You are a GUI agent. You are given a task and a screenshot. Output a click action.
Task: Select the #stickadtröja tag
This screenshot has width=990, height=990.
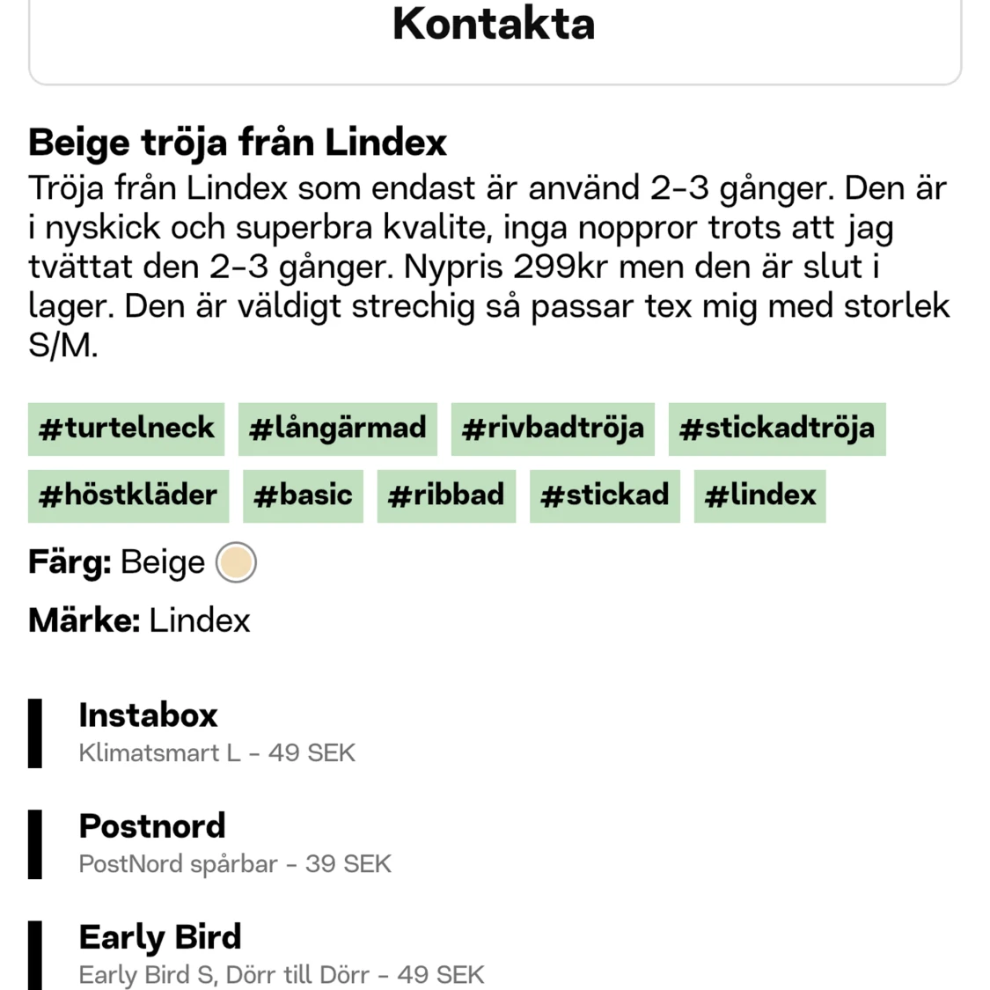[776, 429]
